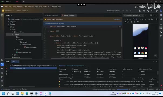The height and width of the screenshot is (97, 163).
Task: Open the Refactor menu
Action: (x=31, y=6)
